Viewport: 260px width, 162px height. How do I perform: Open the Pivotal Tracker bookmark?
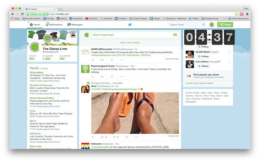pyautogui.click(x=138, y=19)
